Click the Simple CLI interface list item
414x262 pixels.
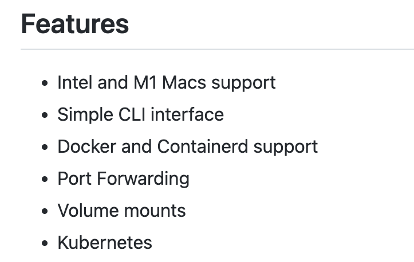pyautogui.click(x=140, y=114)
